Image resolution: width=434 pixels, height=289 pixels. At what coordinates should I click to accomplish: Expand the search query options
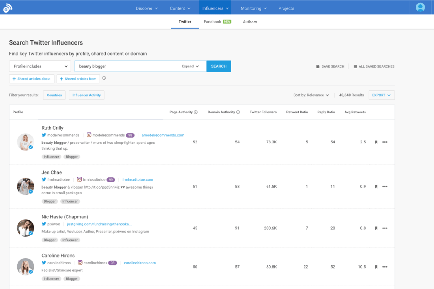click(x=190, y=66)
